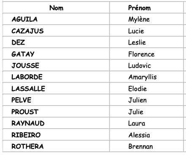The image size is (186, 155).
Task: Select the RAYNAUD cell
Action: (x=56, y=123)
